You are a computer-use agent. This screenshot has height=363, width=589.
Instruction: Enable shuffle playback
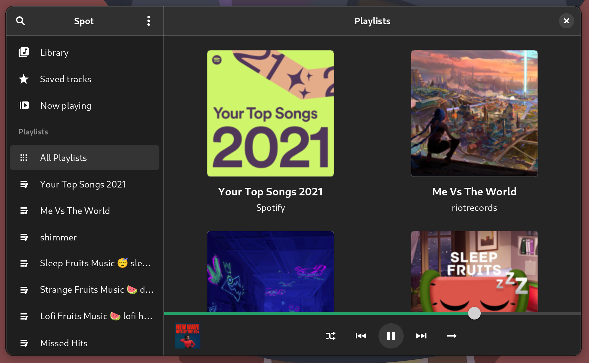tap(330, 336)
